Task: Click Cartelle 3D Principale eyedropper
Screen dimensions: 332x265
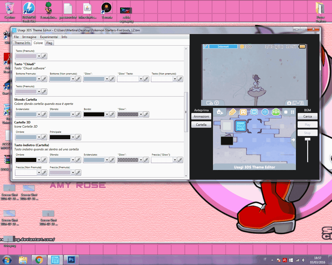Action: point(78,137)
